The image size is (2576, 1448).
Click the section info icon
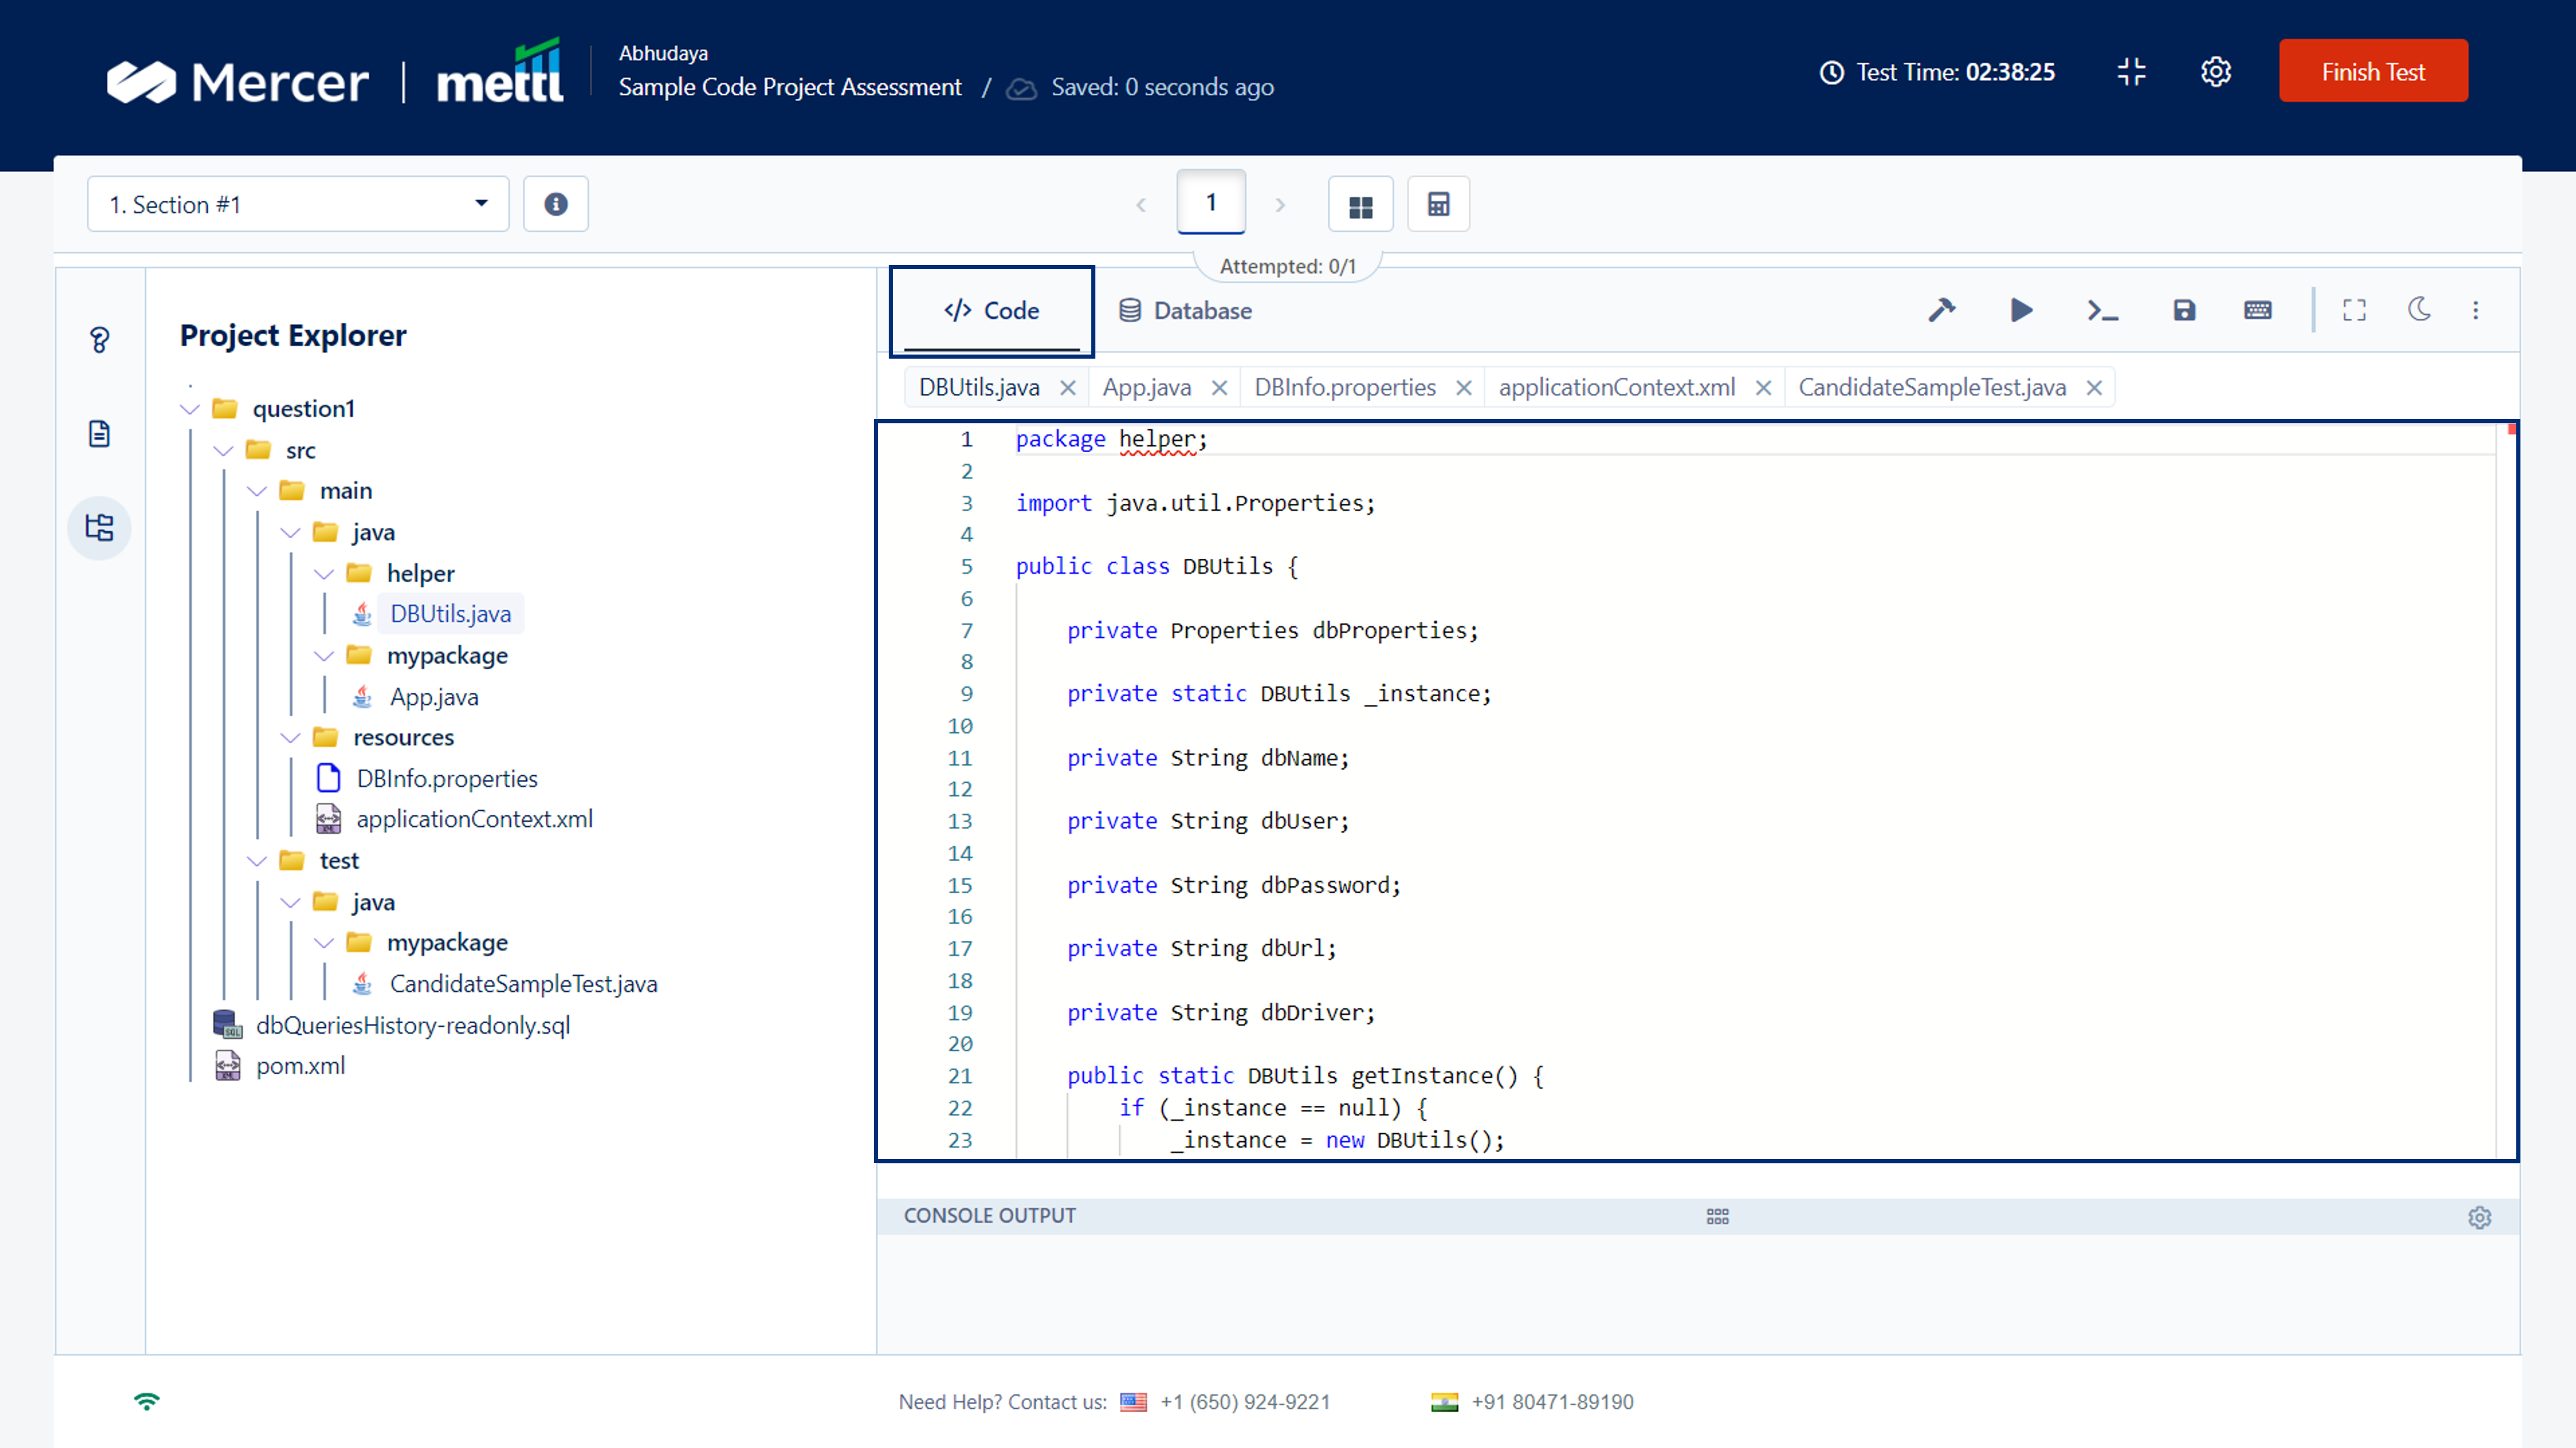[x=556, y=204]
